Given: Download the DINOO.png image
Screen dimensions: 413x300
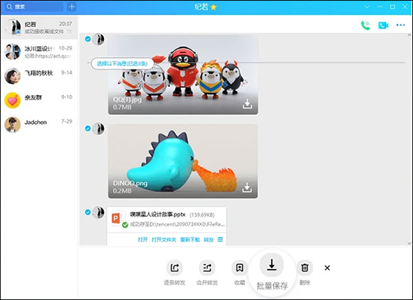Looking at the screenshot, I should coord(247,188).
